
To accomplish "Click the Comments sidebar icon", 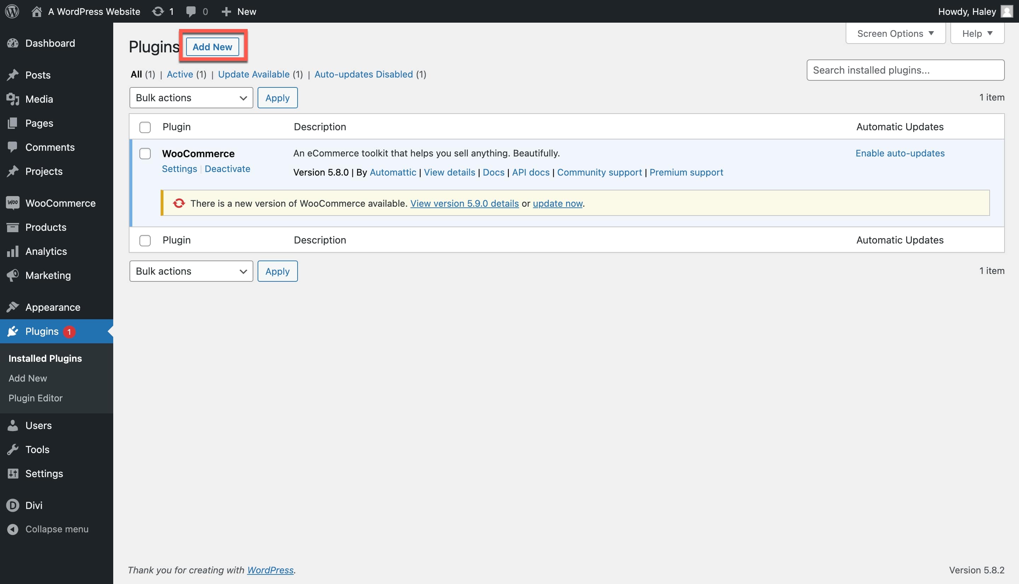I will pyautogui.click(x=12, y=148).
